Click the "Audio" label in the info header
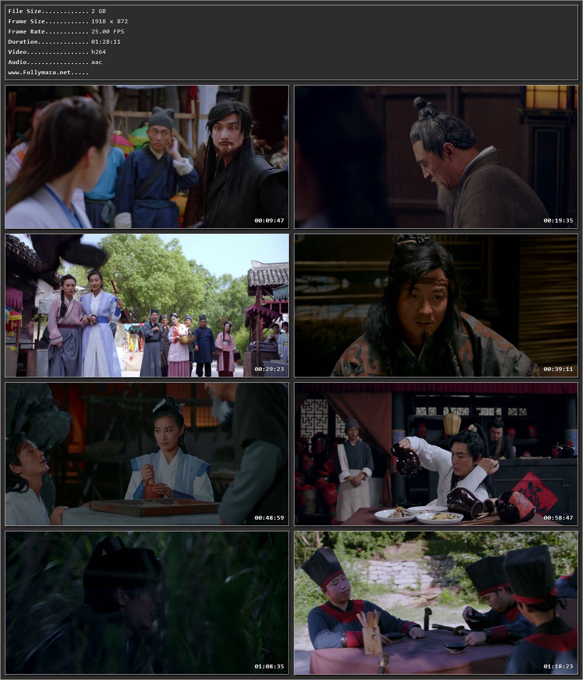Screen dimensions: 583x680 coord(17,62)
